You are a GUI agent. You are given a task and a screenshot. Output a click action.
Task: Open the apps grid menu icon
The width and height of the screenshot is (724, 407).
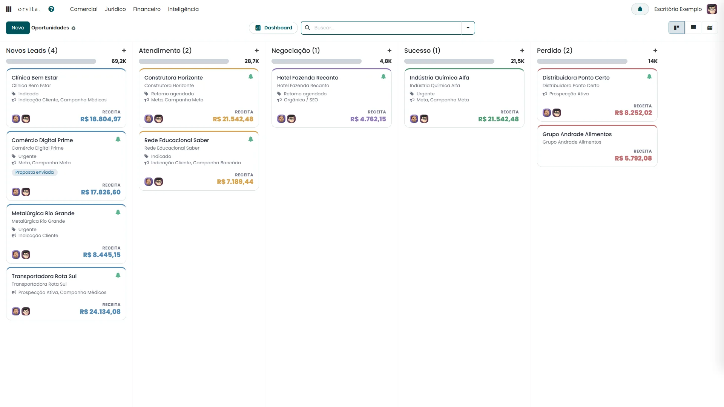9,9
